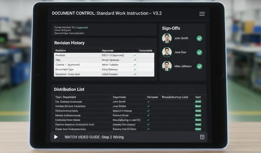Click Mike Johnson's profile avatar
The image size is (261, 153).
pos(167,66)
